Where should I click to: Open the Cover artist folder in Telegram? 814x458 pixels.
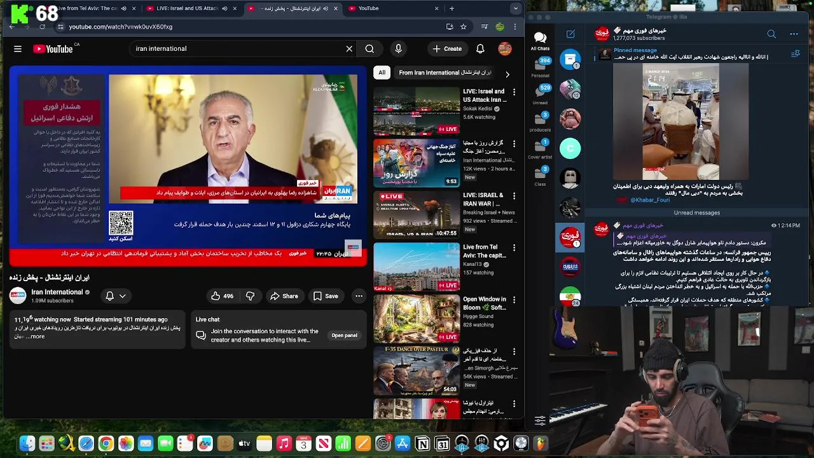540,149
